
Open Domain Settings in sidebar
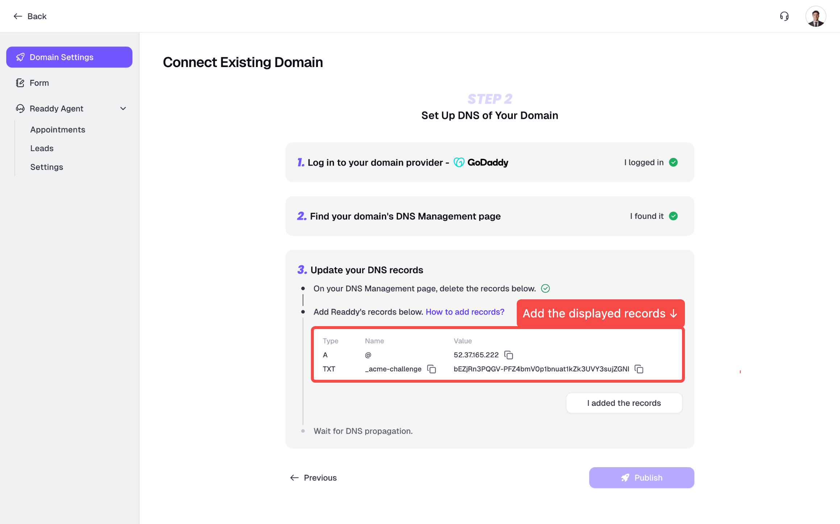coord(69,57)
